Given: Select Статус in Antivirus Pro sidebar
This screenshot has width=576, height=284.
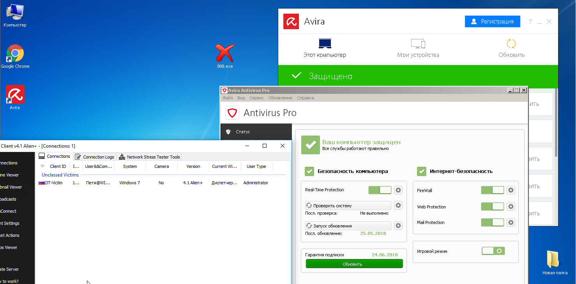Looking at the screenshot, I should pyautogui.click(x=256, y=132).
